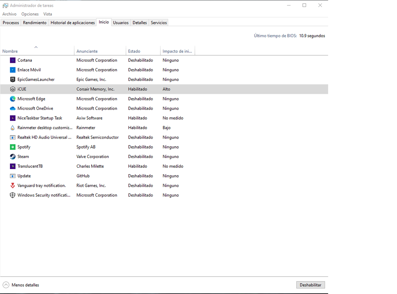
Task: Open the Opciones menu
Action: (30, 14)
